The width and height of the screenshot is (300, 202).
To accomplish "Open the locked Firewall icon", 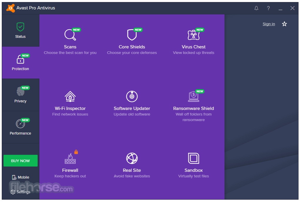I will click(x=70, y=158).
